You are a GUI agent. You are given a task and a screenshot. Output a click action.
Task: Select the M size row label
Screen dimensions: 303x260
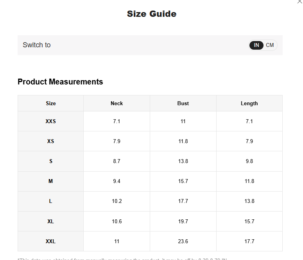(50, 181)
